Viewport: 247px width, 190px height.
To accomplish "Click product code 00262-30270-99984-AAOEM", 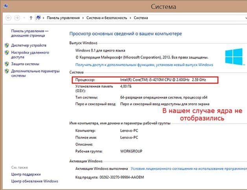I will tap(122, 177).
